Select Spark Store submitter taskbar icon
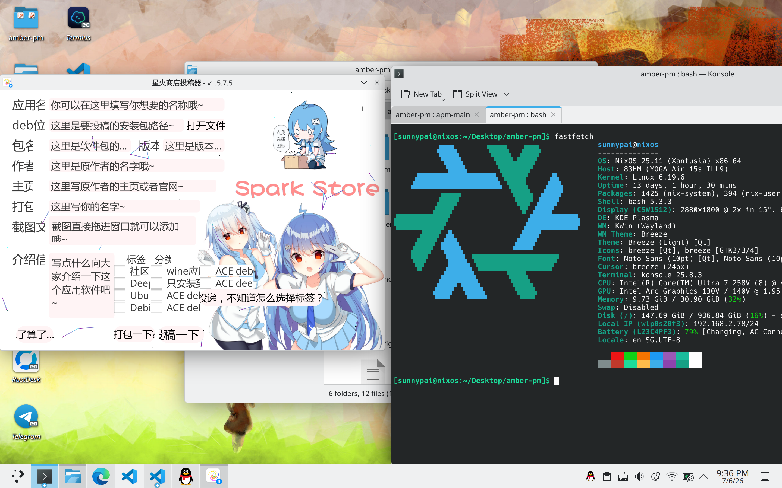 [213, 476]
